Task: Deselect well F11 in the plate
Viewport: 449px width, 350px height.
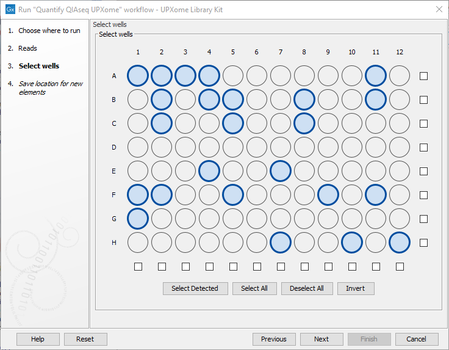Action: [376, 195]
